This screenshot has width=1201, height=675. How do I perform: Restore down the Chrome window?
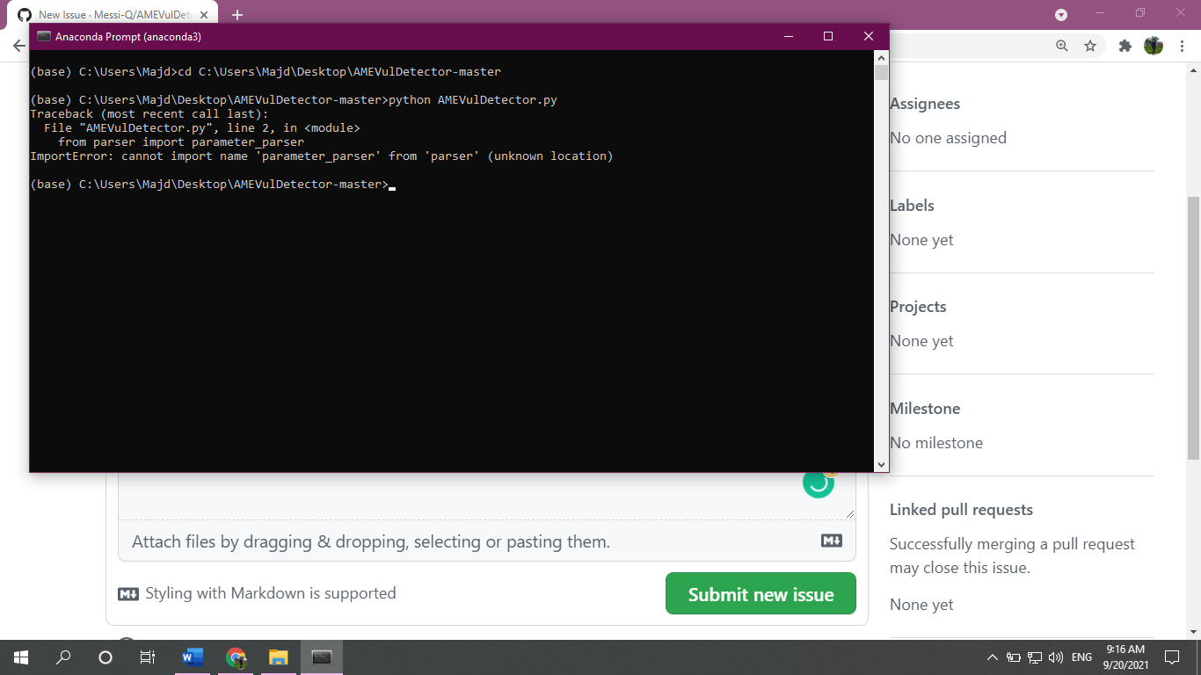[x=1140, y=13]
